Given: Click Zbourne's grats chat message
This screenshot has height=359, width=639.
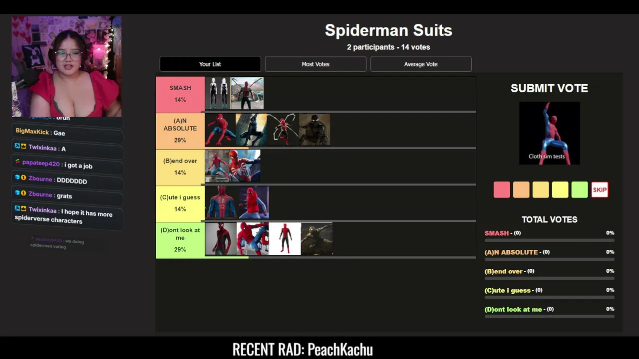Looking at the screenshot, I should [68, 195].
